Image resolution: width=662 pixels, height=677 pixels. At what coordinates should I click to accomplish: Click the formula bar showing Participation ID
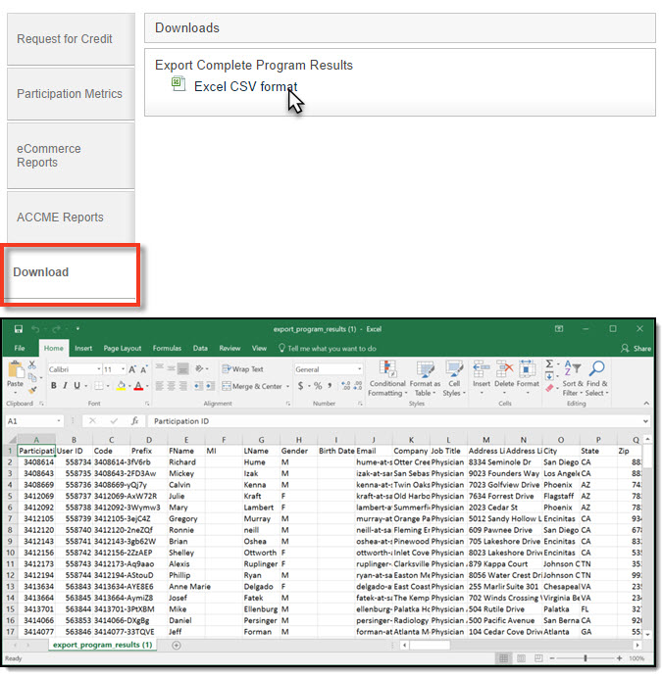[397, 421]
